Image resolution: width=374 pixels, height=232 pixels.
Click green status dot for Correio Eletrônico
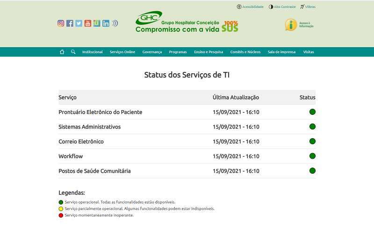(312, 141)
